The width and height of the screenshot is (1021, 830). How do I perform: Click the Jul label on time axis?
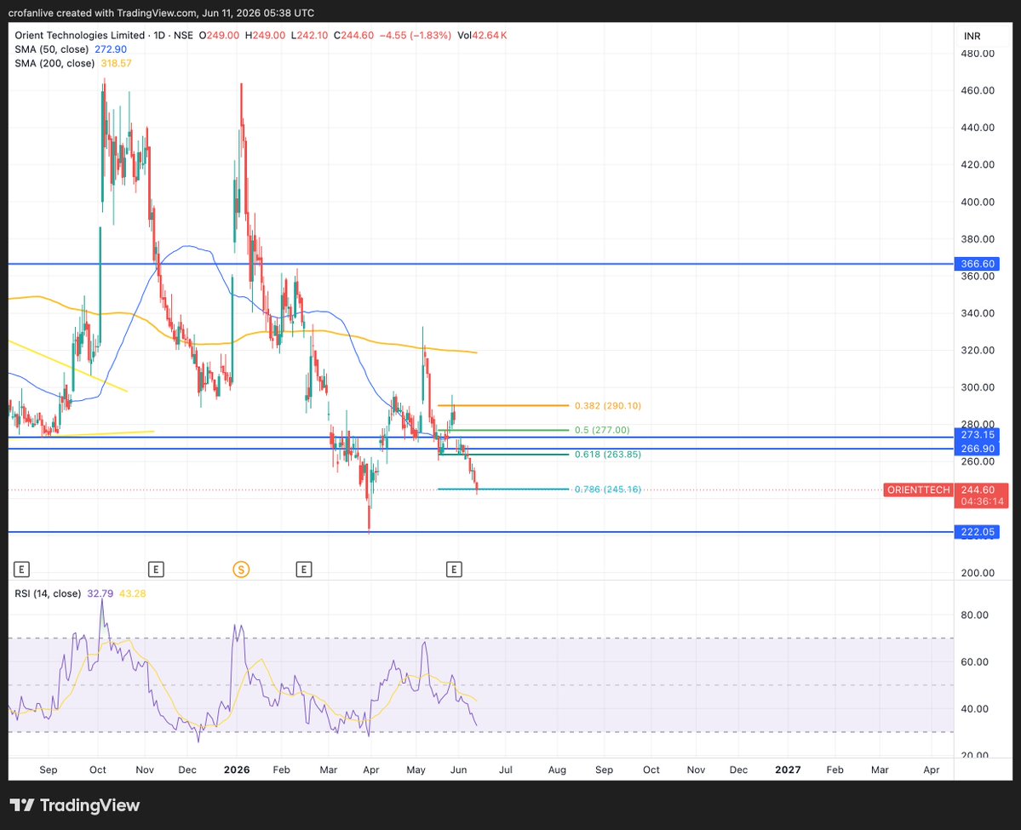pyautogui.click(x=505, y=770)
